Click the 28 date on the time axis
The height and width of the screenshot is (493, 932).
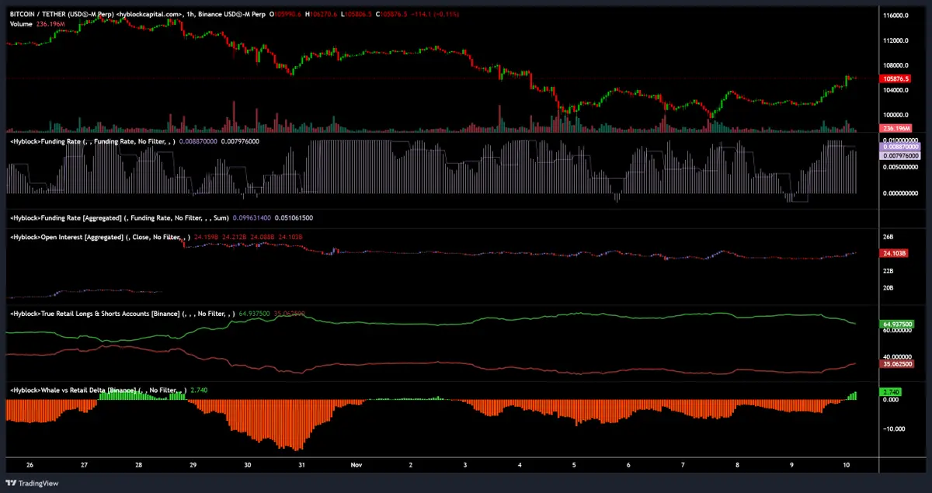pos(138,465)
